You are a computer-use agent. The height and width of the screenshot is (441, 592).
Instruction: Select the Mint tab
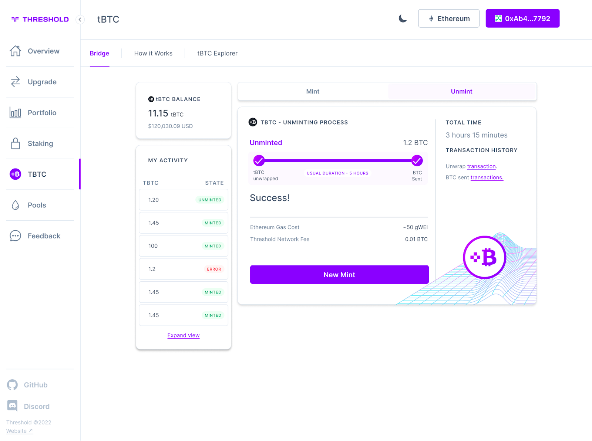click(x=313, y=91)
